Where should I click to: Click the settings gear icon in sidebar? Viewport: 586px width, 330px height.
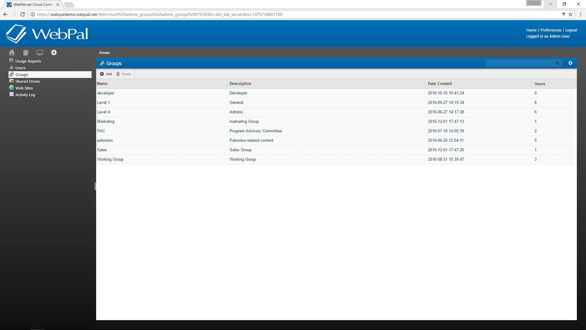tap(54, 52)
